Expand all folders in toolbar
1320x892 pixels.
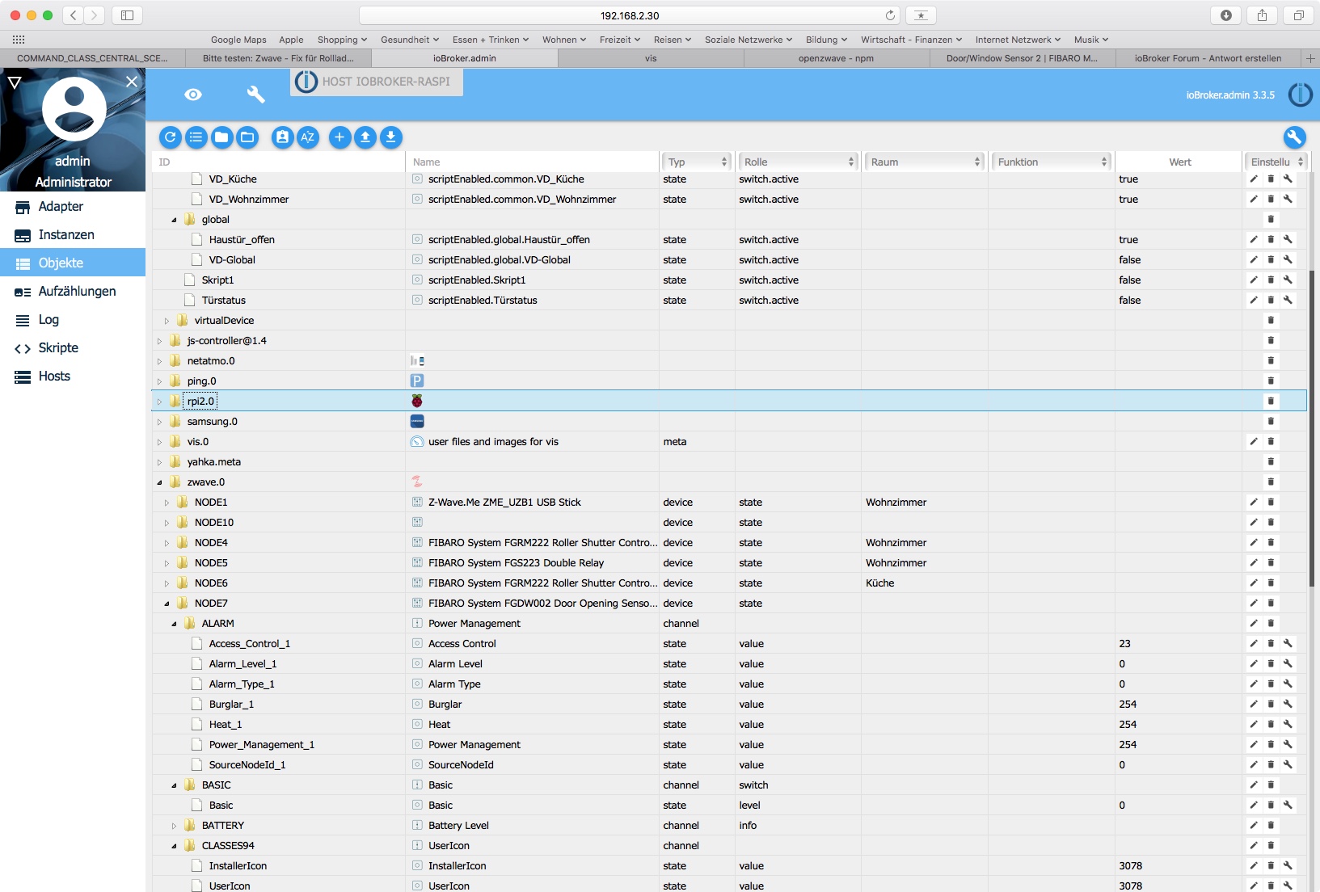(247, 137)
